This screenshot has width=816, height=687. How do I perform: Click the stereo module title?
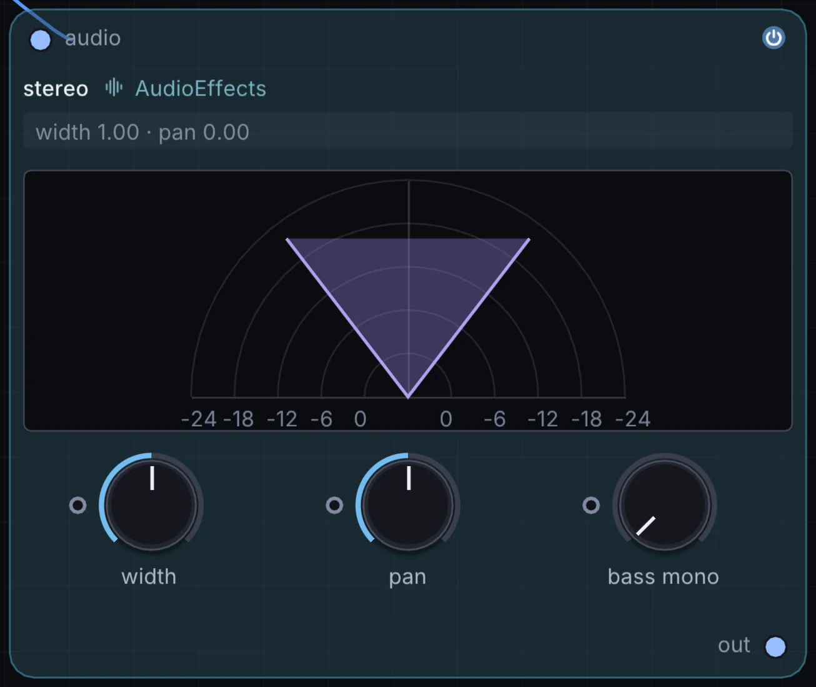click(56, 89)
